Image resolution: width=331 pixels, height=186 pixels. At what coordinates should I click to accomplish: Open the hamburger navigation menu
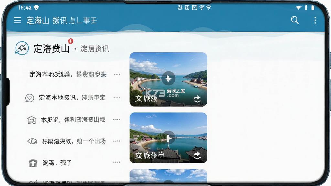point(17,20)
